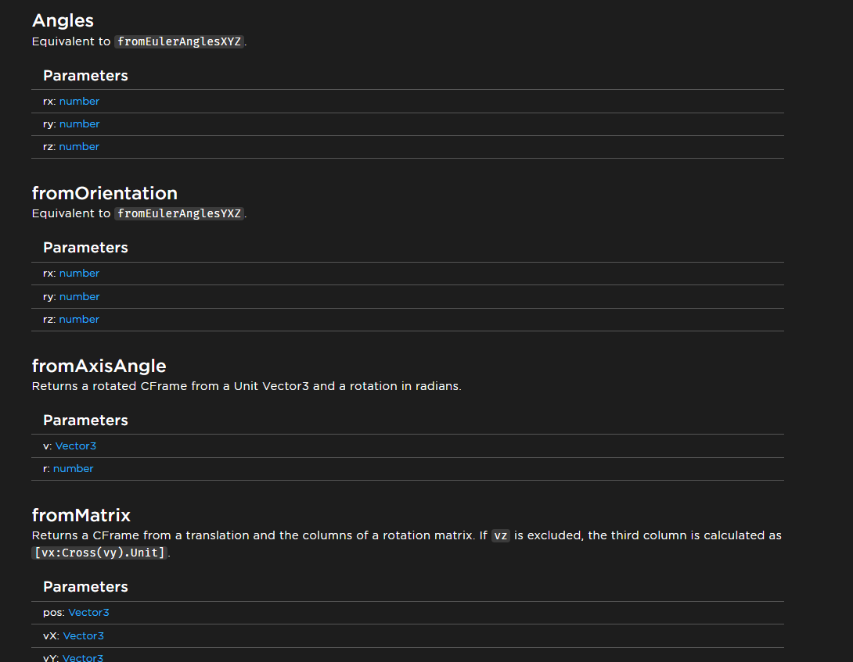Click the number link for Angles rx parameter

pyautogui.click(x=79, y=102)
